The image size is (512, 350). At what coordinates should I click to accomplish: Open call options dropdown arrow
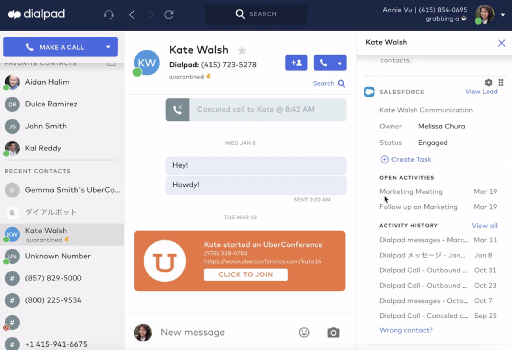click(x=340, y=63)
